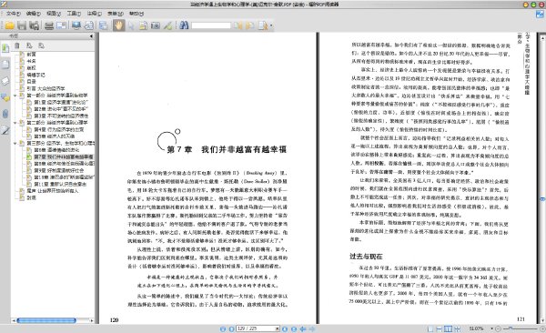The width and height of the screenshot is (546, 333).
Task: Select the 第11章 bookmark entry
Action: (60, 184)
